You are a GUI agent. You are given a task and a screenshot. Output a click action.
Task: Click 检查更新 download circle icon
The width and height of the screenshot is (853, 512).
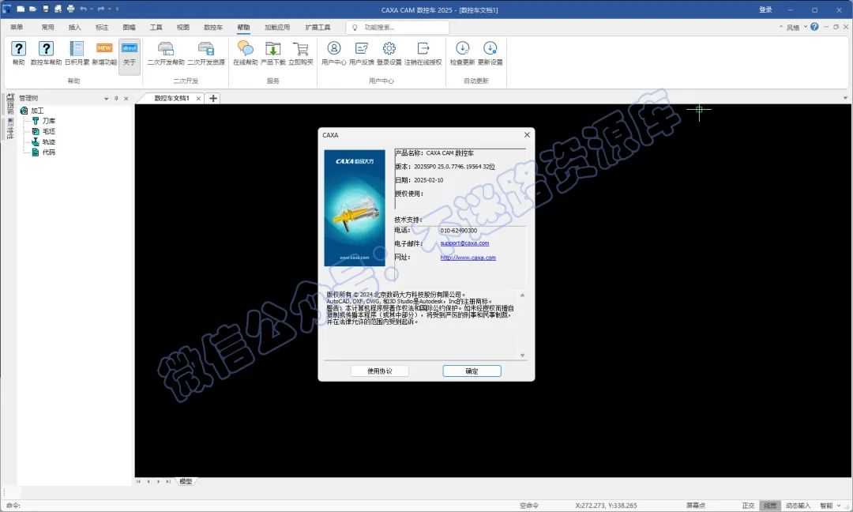tap(462, 48)
